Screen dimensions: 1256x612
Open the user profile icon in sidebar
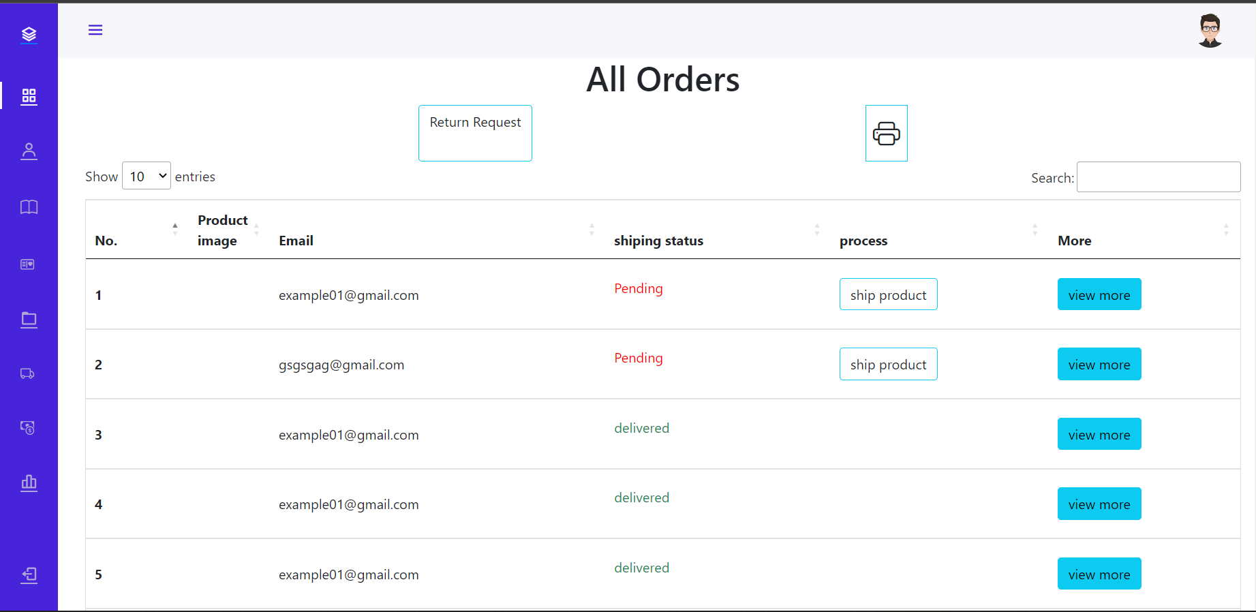(29, 151)
